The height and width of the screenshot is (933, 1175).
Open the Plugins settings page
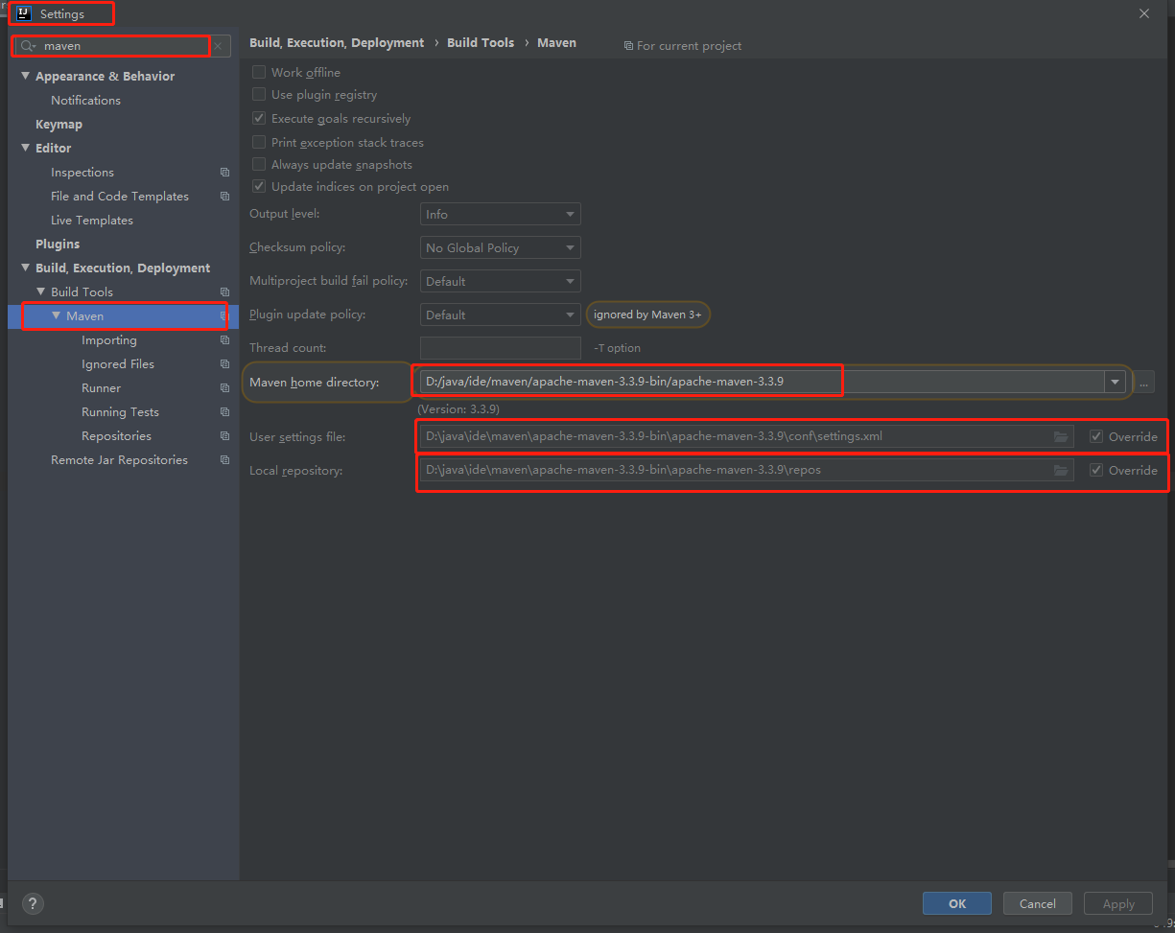point(58,245)
